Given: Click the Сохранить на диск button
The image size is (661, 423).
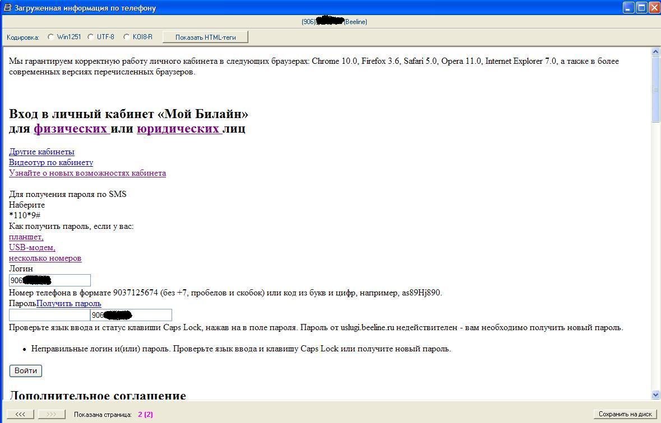Looking at the screenshot, I should 625,414.
